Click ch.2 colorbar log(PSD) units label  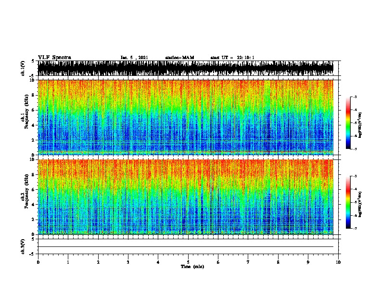(x=360, y=205)
